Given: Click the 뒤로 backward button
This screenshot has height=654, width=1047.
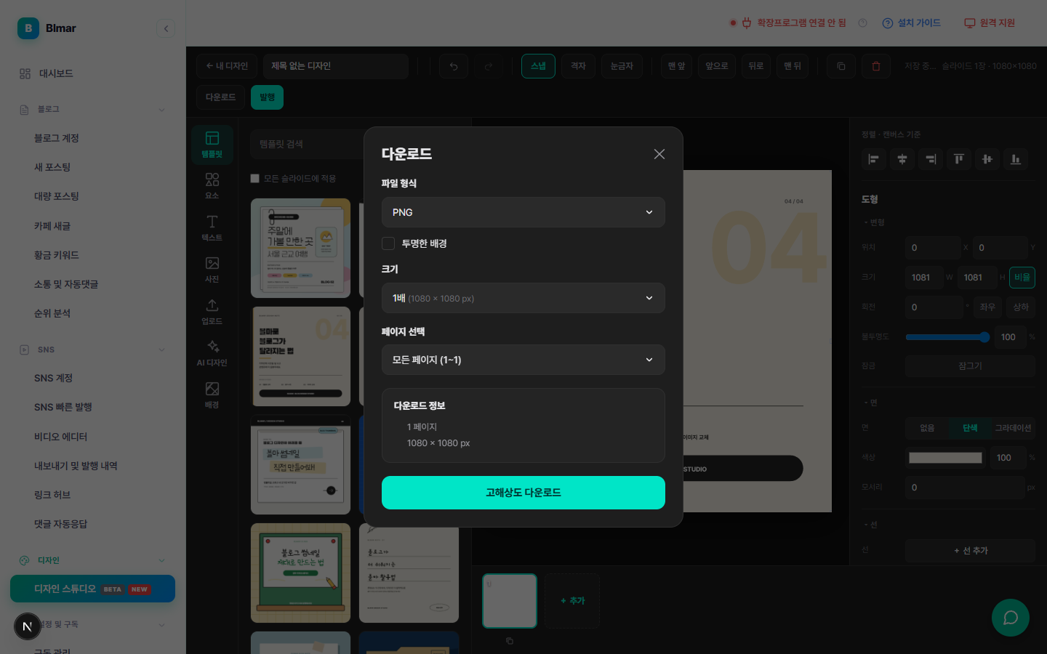Looking at the screenshot, I should click(x=756, y=66).
